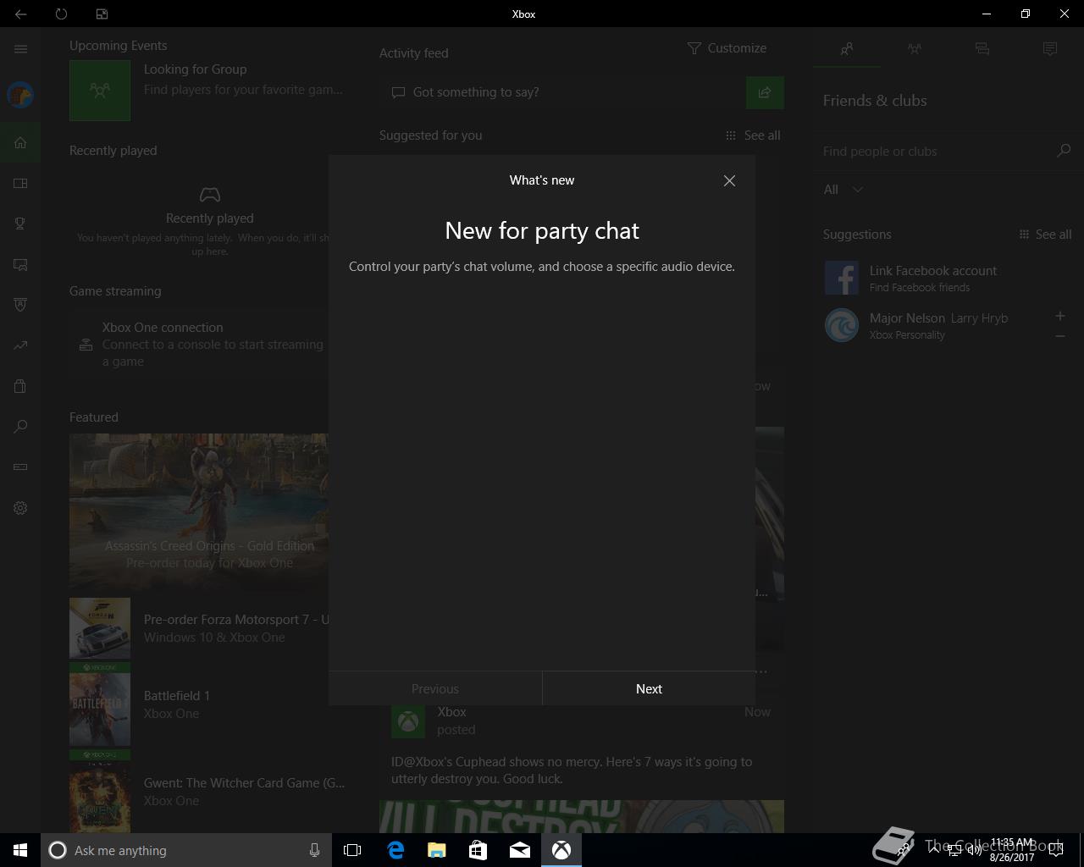1084x867 pixels.
Task: Open Action Center notification icon
Action: pos(1056,850)
